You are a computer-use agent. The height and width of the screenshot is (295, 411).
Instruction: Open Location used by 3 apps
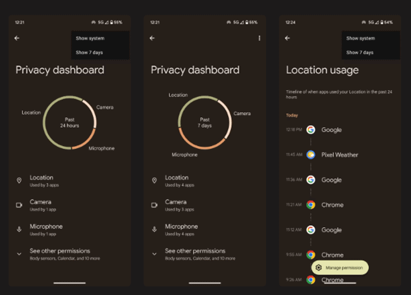70,181
